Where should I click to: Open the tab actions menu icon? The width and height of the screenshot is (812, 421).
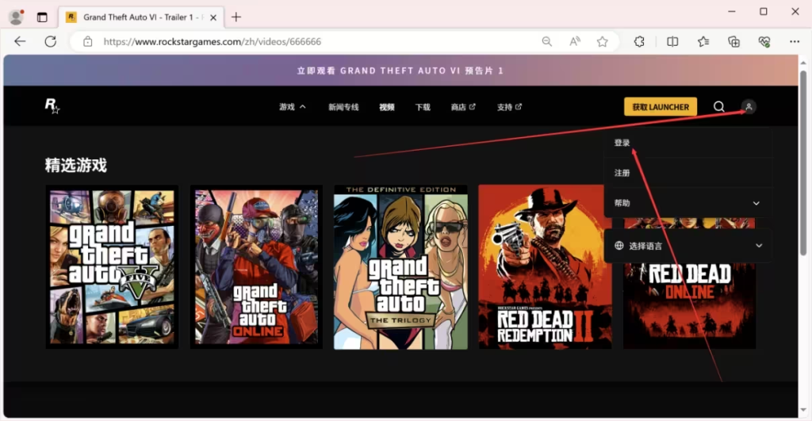tap(42, 17)
